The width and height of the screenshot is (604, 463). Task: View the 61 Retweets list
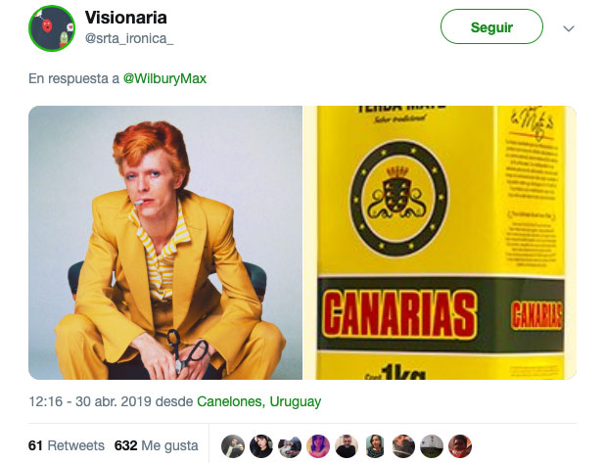[67, 445]
